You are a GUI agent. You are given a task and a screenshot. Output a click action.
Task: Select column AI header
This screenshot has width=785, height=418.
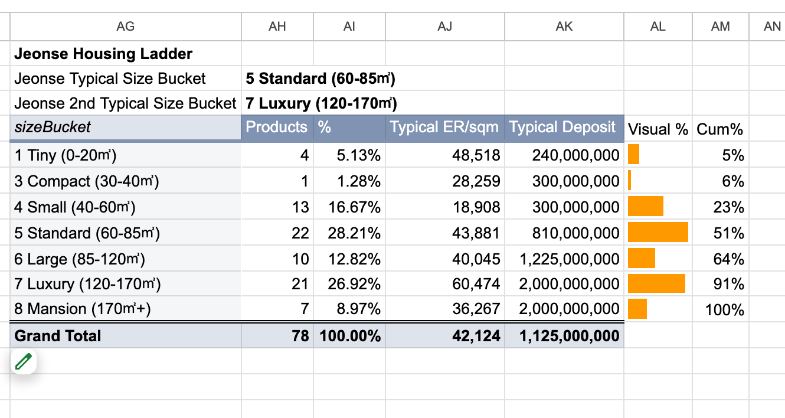pos(349,27)
